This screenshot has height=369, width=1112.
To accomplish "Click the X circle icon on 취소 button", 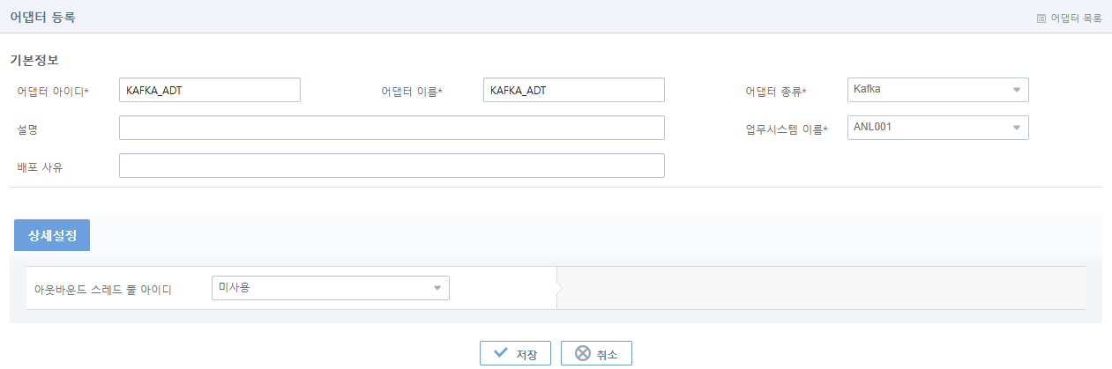I will tap(582, 353).
